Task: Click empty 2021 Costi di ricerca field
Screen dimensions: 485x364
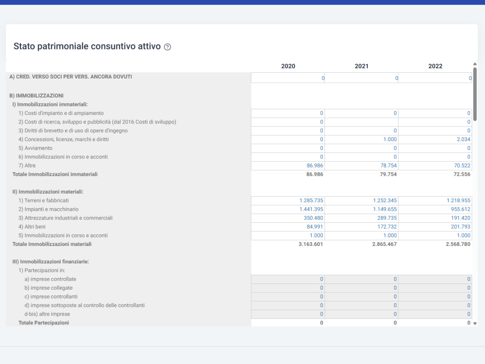Action: (361, 122)
